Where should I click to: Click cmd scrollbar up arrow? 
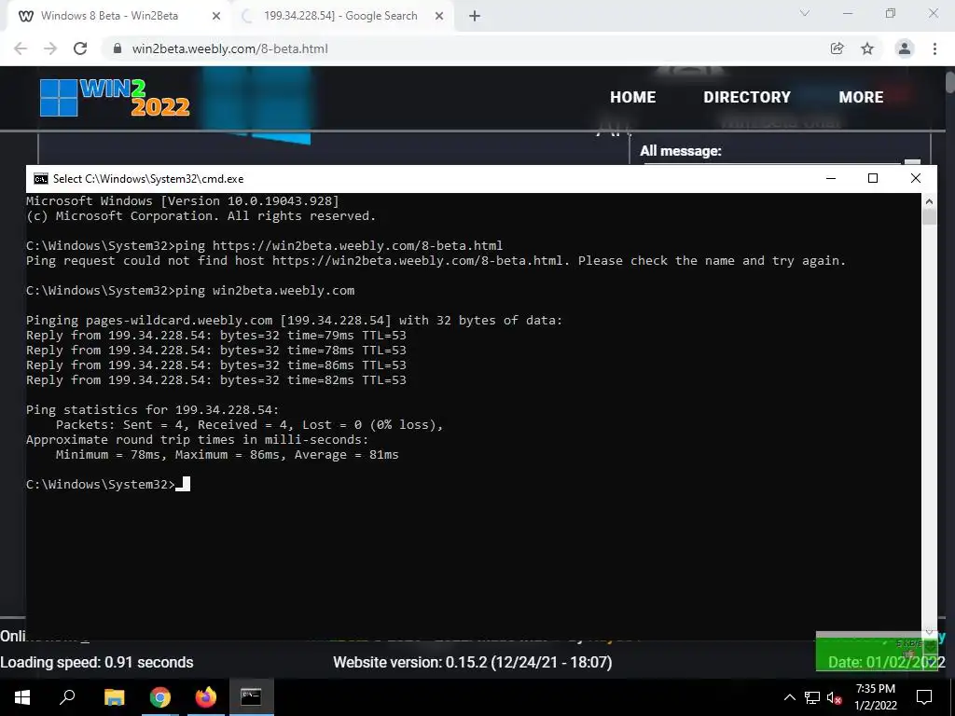(929, 201)
